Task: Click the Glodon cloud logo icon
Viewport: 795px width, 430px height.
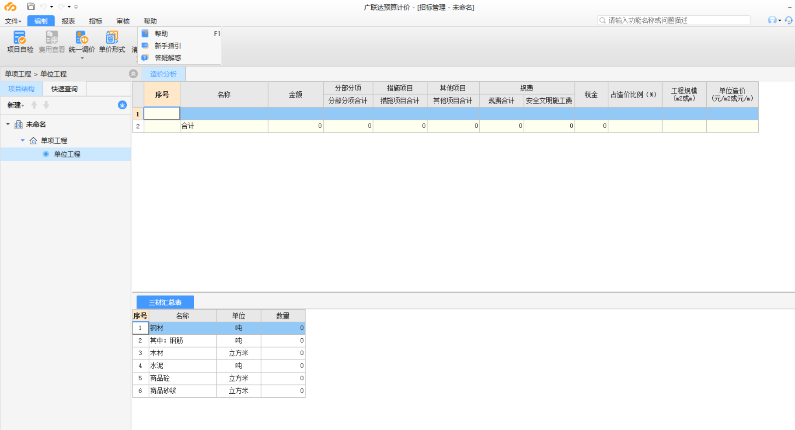Action: point(10,7)
